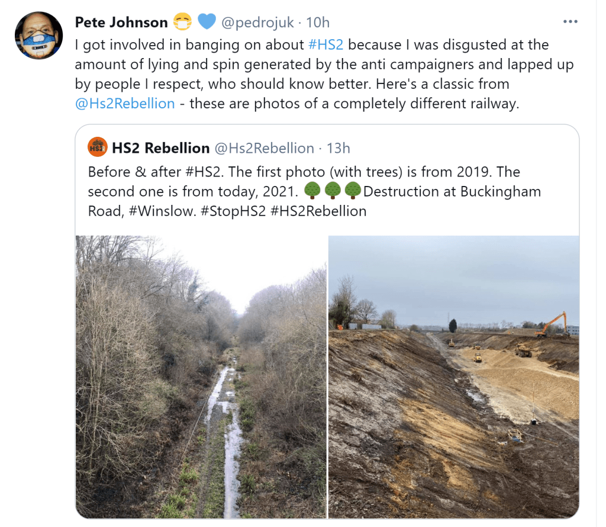Click the @pedrojuk handle

pos(256,23)
